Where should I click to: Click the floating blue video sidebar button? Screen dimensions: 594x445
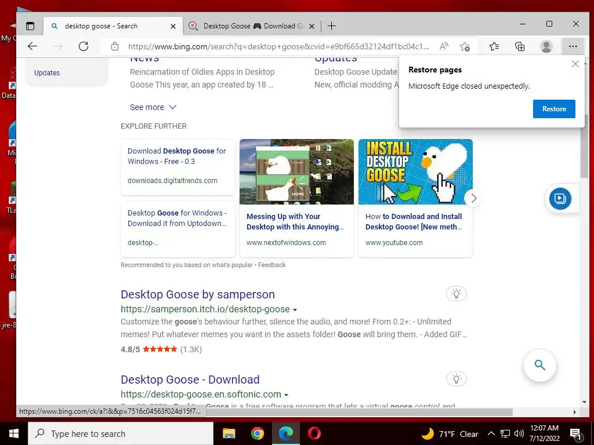(560, 198)
